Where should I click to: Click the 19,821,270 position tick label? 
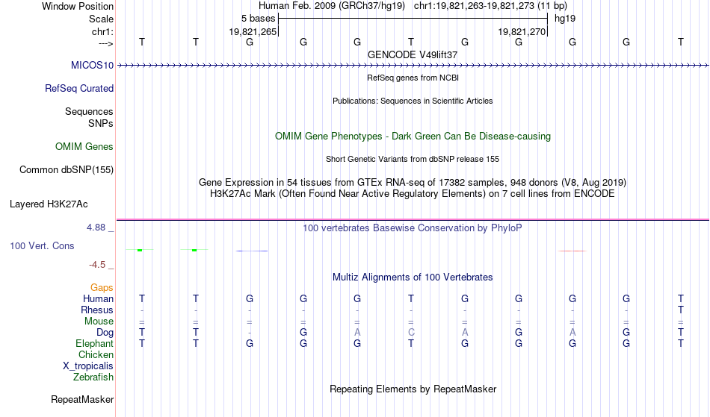[x=522, y=31]
